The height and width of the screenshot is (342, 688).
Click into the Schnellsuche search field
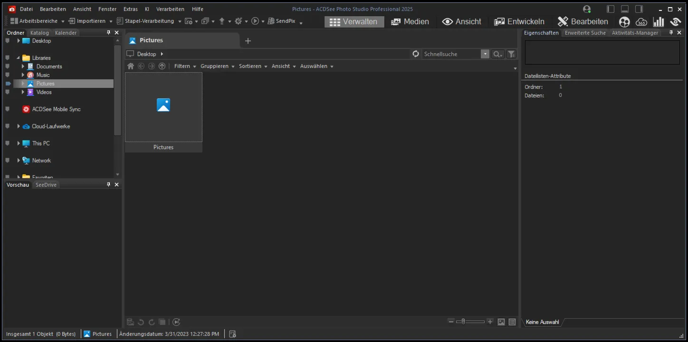[x=451, y=54]
